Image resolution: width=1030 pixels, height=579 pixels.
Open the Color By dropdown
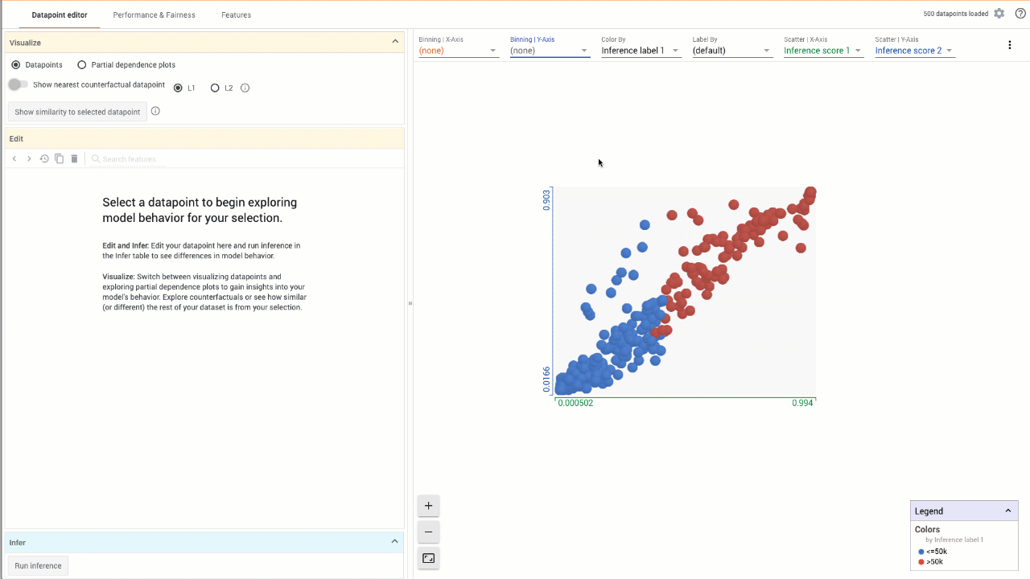641,51
